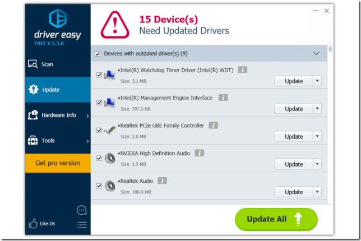Click the speaker icon for Realtek Audio
This screenshot has width=361, height=241.
[110, 186]
